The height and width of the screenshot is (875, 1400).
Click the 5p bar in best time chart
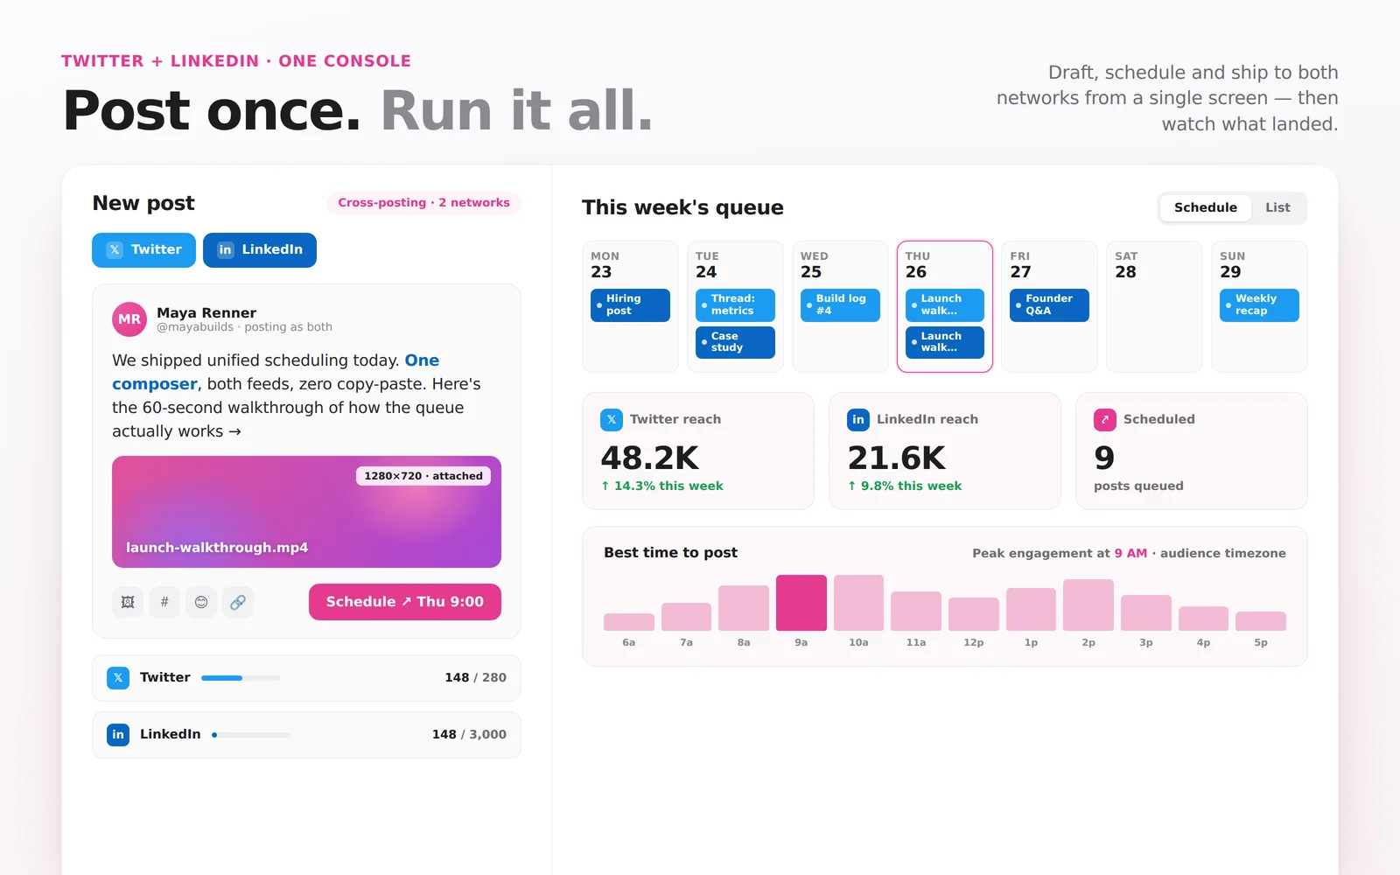click(x=1261, y=621)
